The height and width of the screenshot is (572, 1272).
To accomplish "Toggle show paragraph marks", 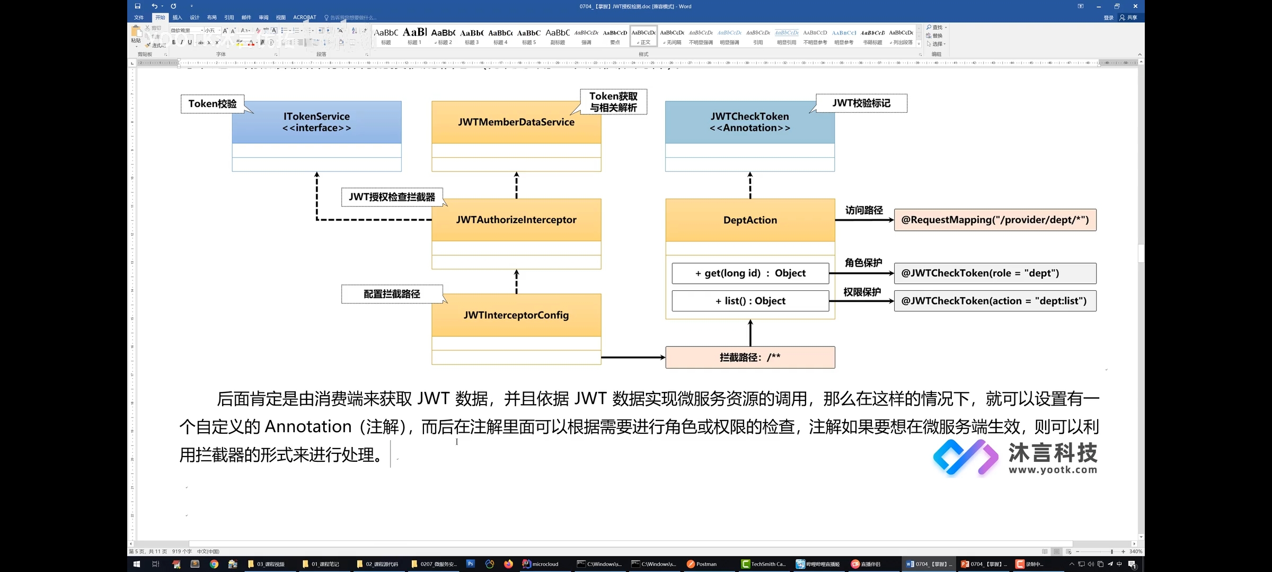I will pos(365,31).
